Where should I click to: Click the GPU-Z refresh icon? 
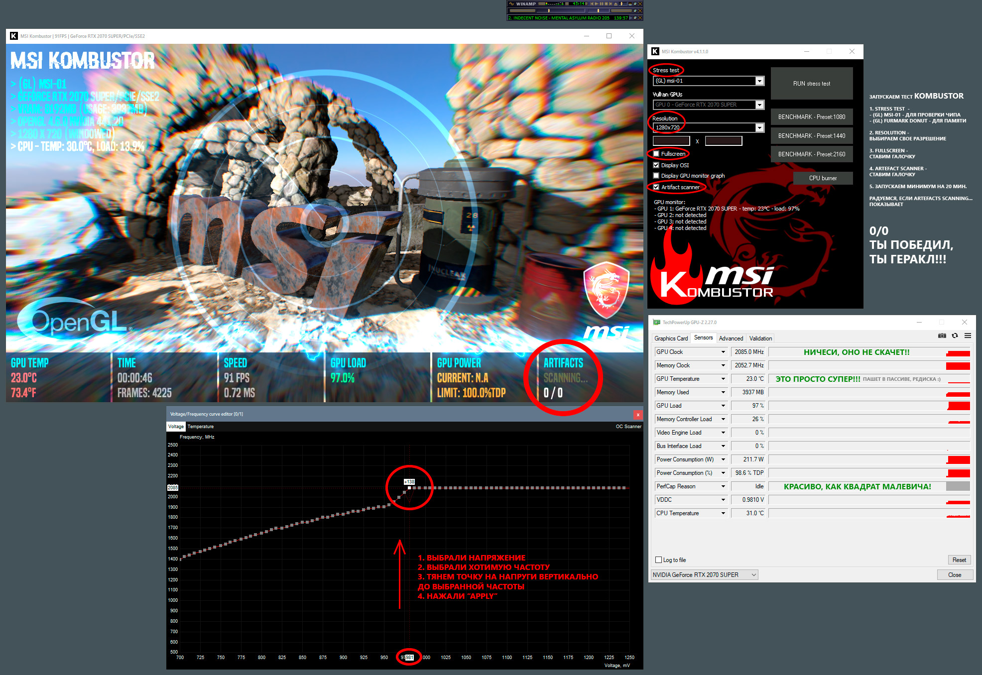pos(955,336)
